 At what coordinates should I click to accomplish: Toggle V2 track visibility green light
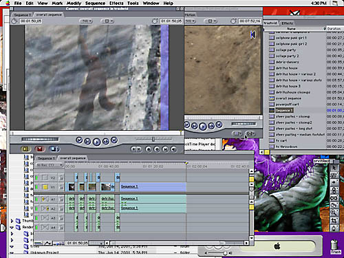pos(36,178)
